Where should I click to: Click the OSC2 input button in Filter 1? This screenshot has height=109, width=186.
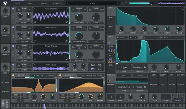click(x=25, y=95)
